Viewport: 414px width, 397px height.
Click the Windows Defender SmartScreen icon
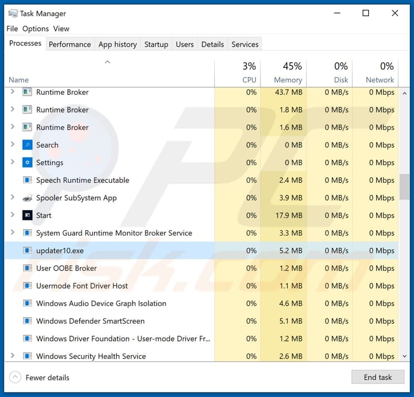[27, 321]
